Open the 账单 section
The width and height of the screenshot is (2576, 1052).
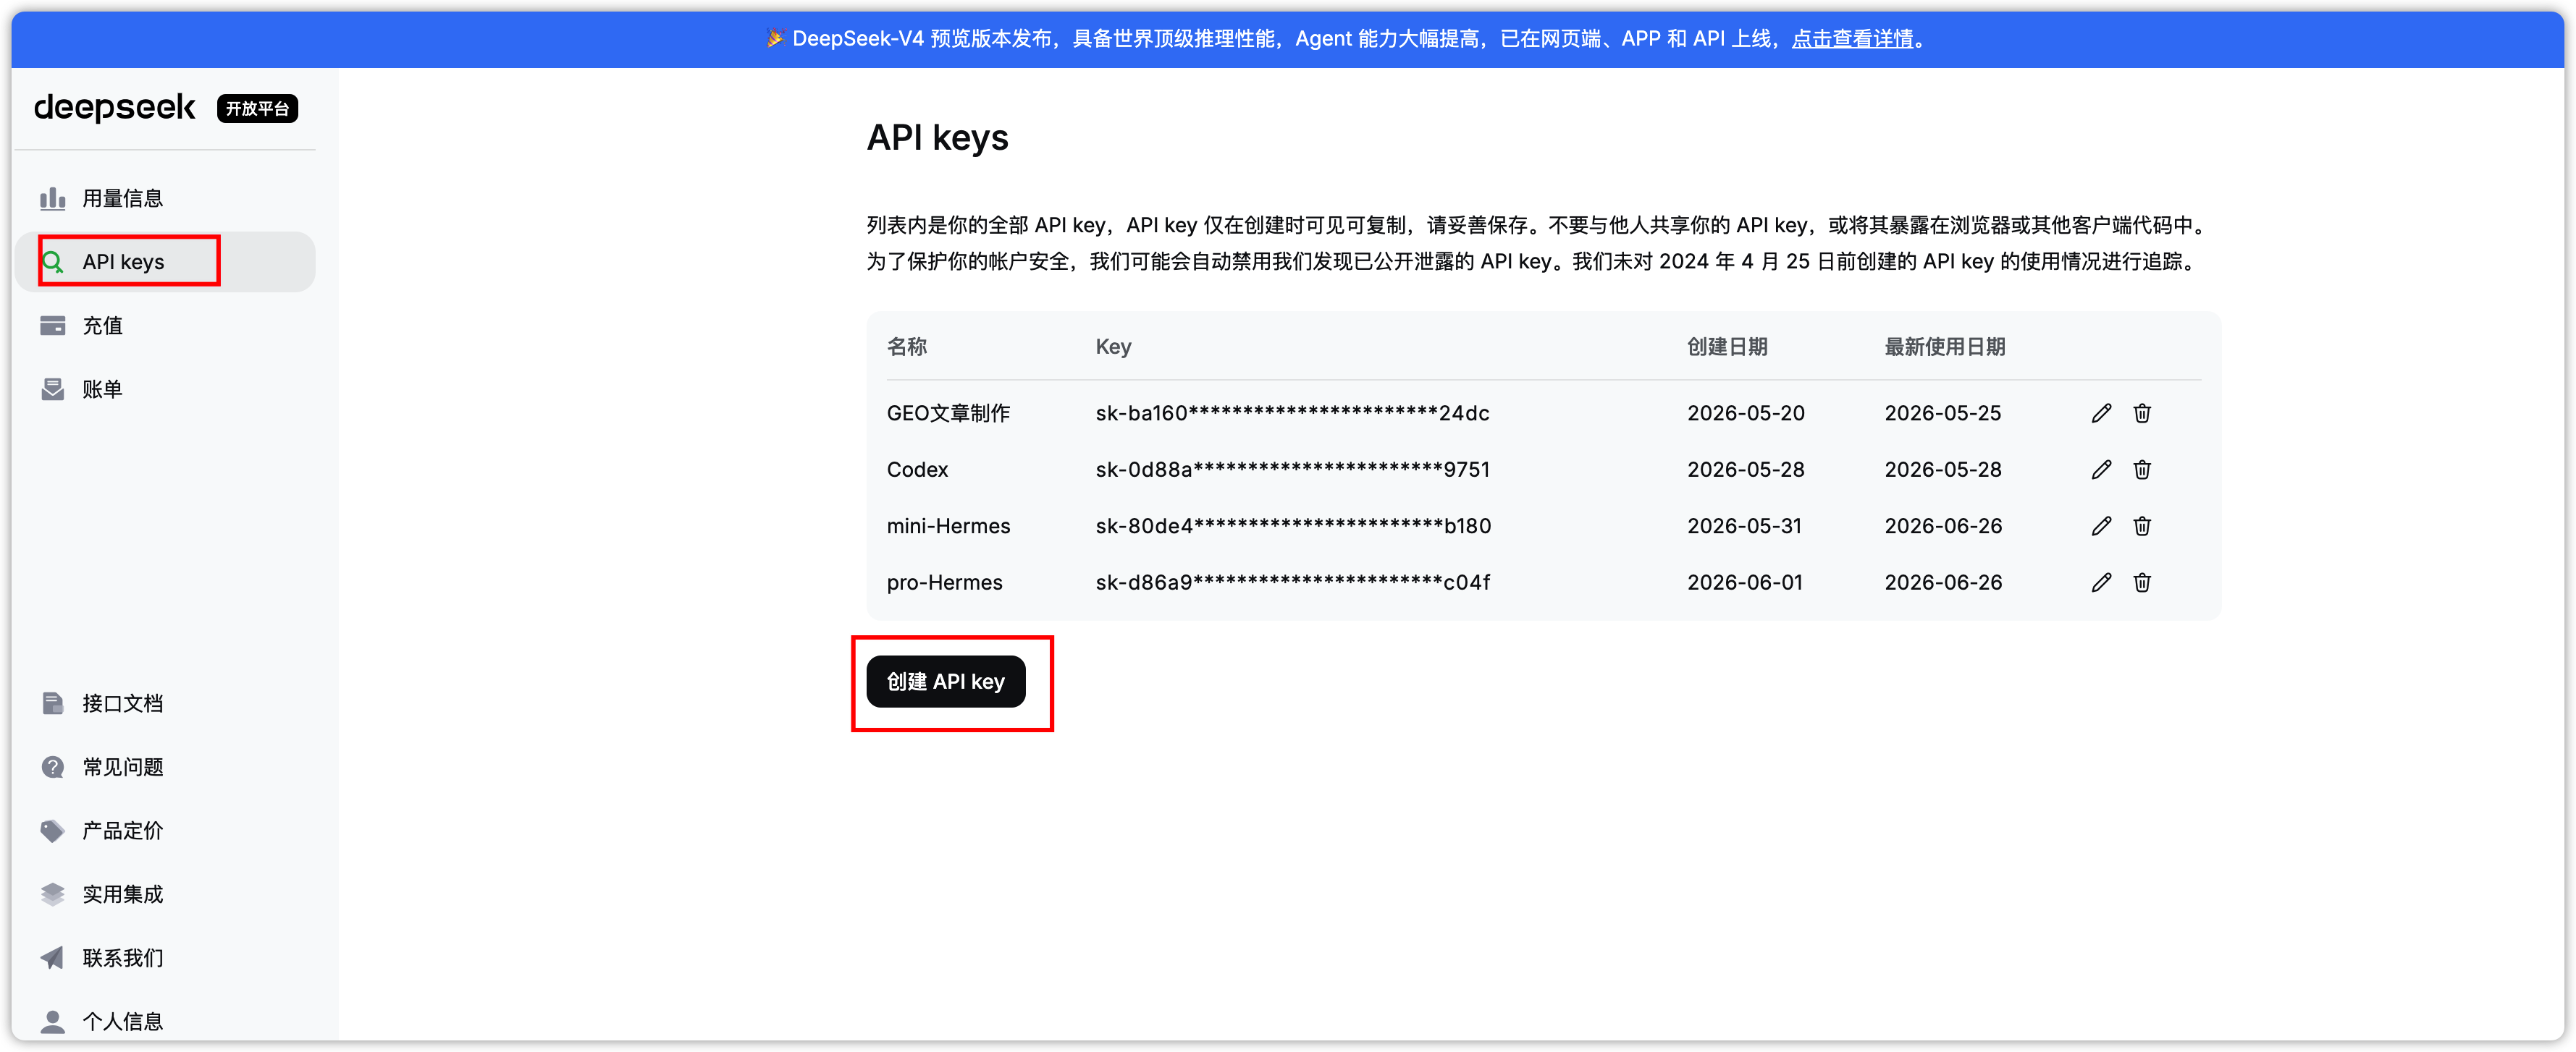166,389
